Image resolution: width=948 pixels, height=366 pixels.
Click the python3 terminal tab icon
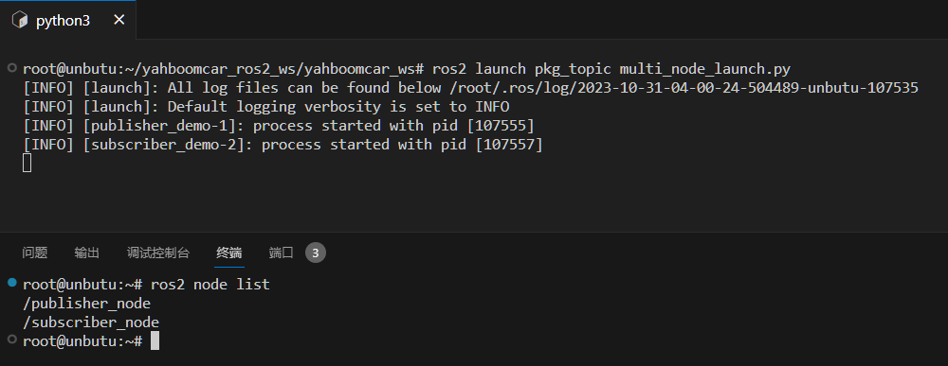[20, 20]
